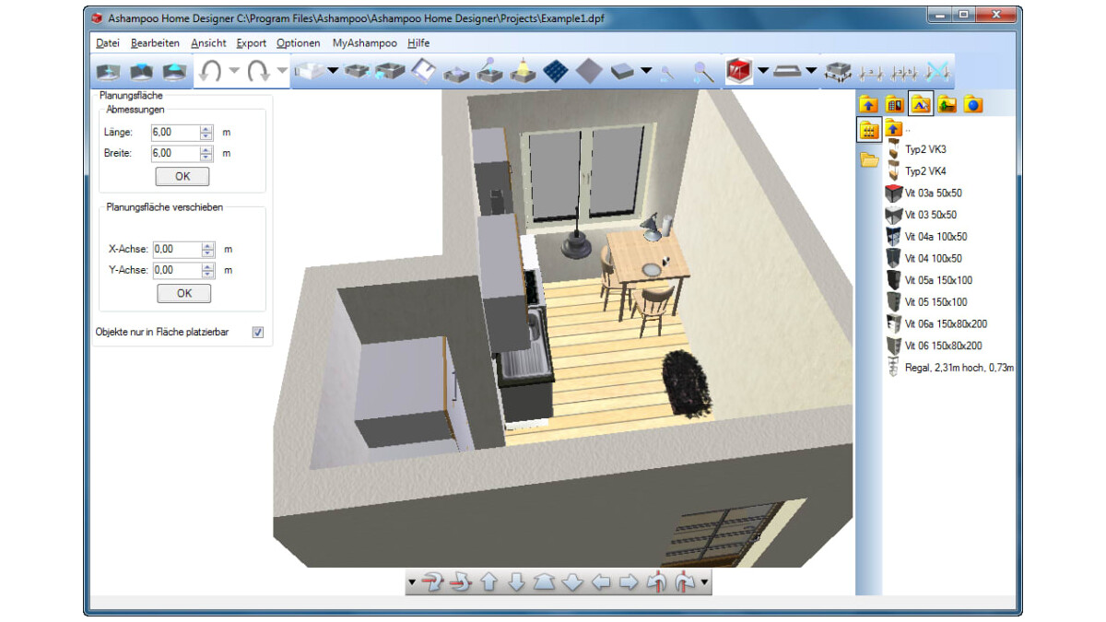Click the yellow light cone toolbar icon
1106x622 pixels.
(523, 71)
